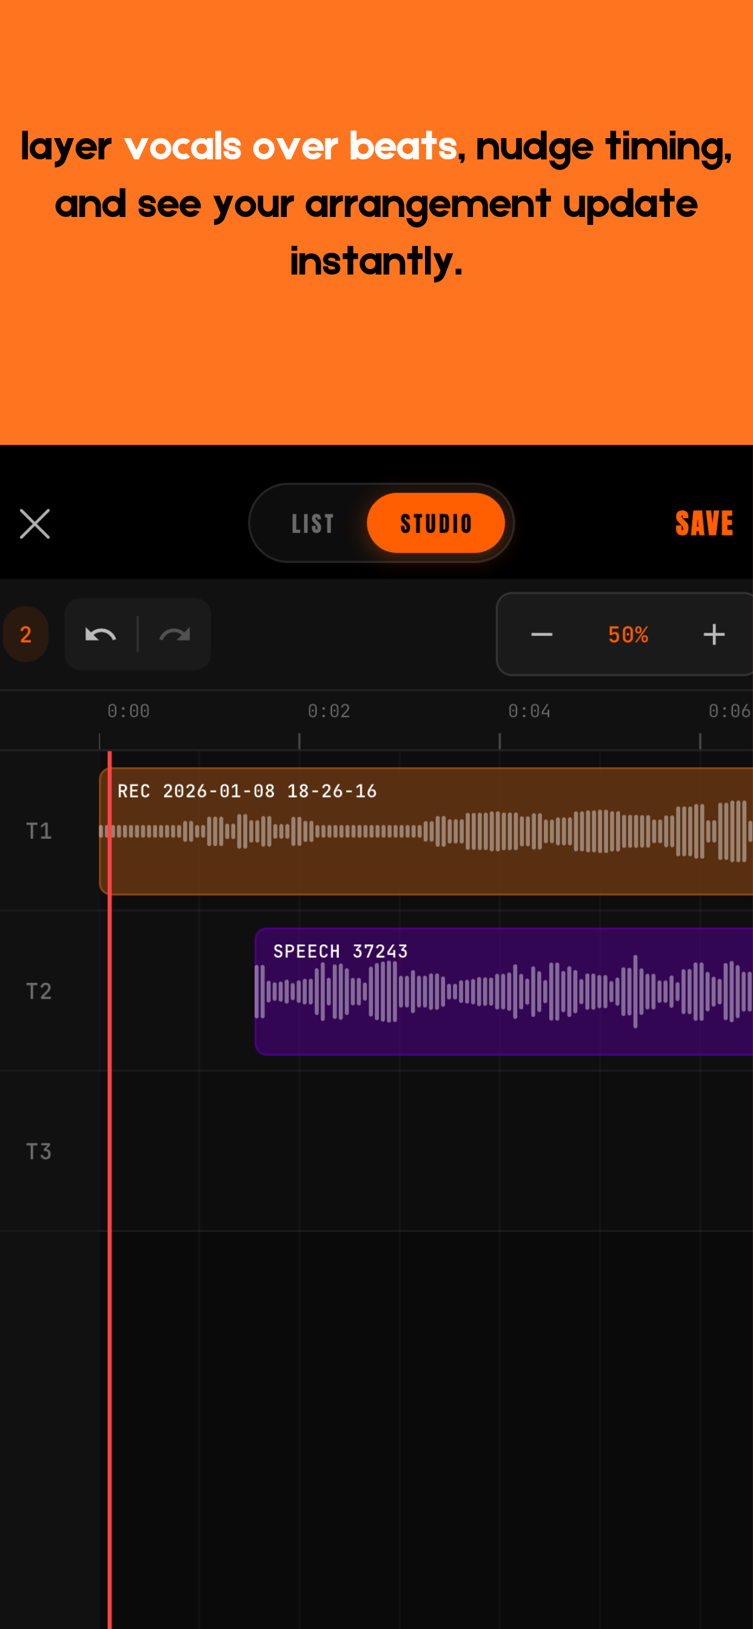
Task: Click the red playhead line
Action: coord(110,1189)
